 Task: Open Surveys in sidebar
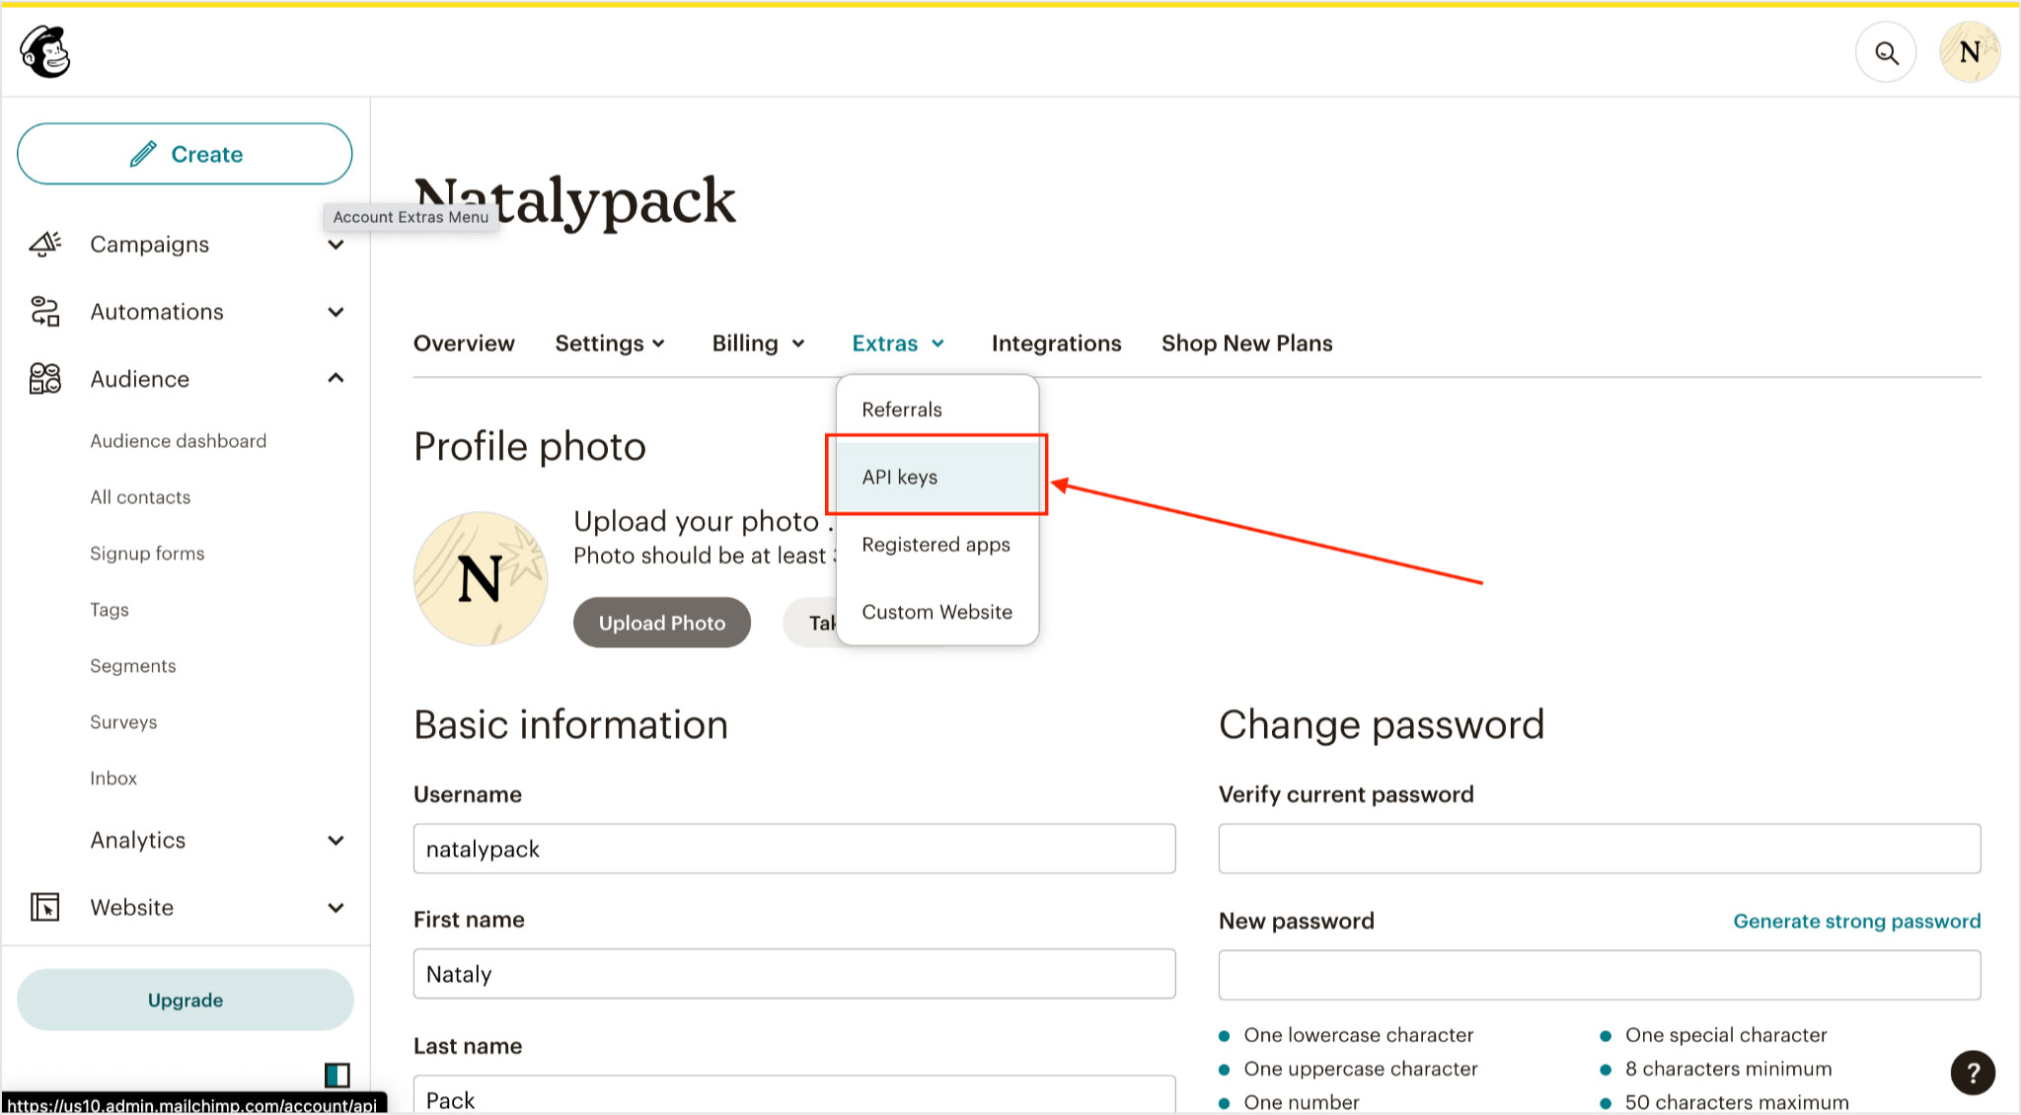(123, 722)
